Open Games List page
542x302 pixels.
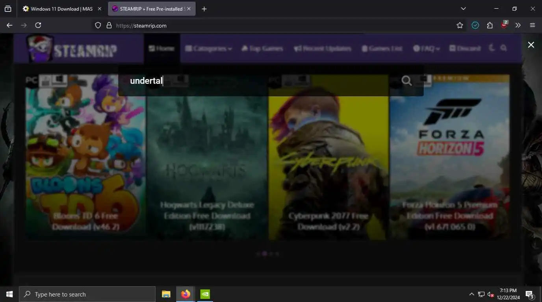point(382,48)
